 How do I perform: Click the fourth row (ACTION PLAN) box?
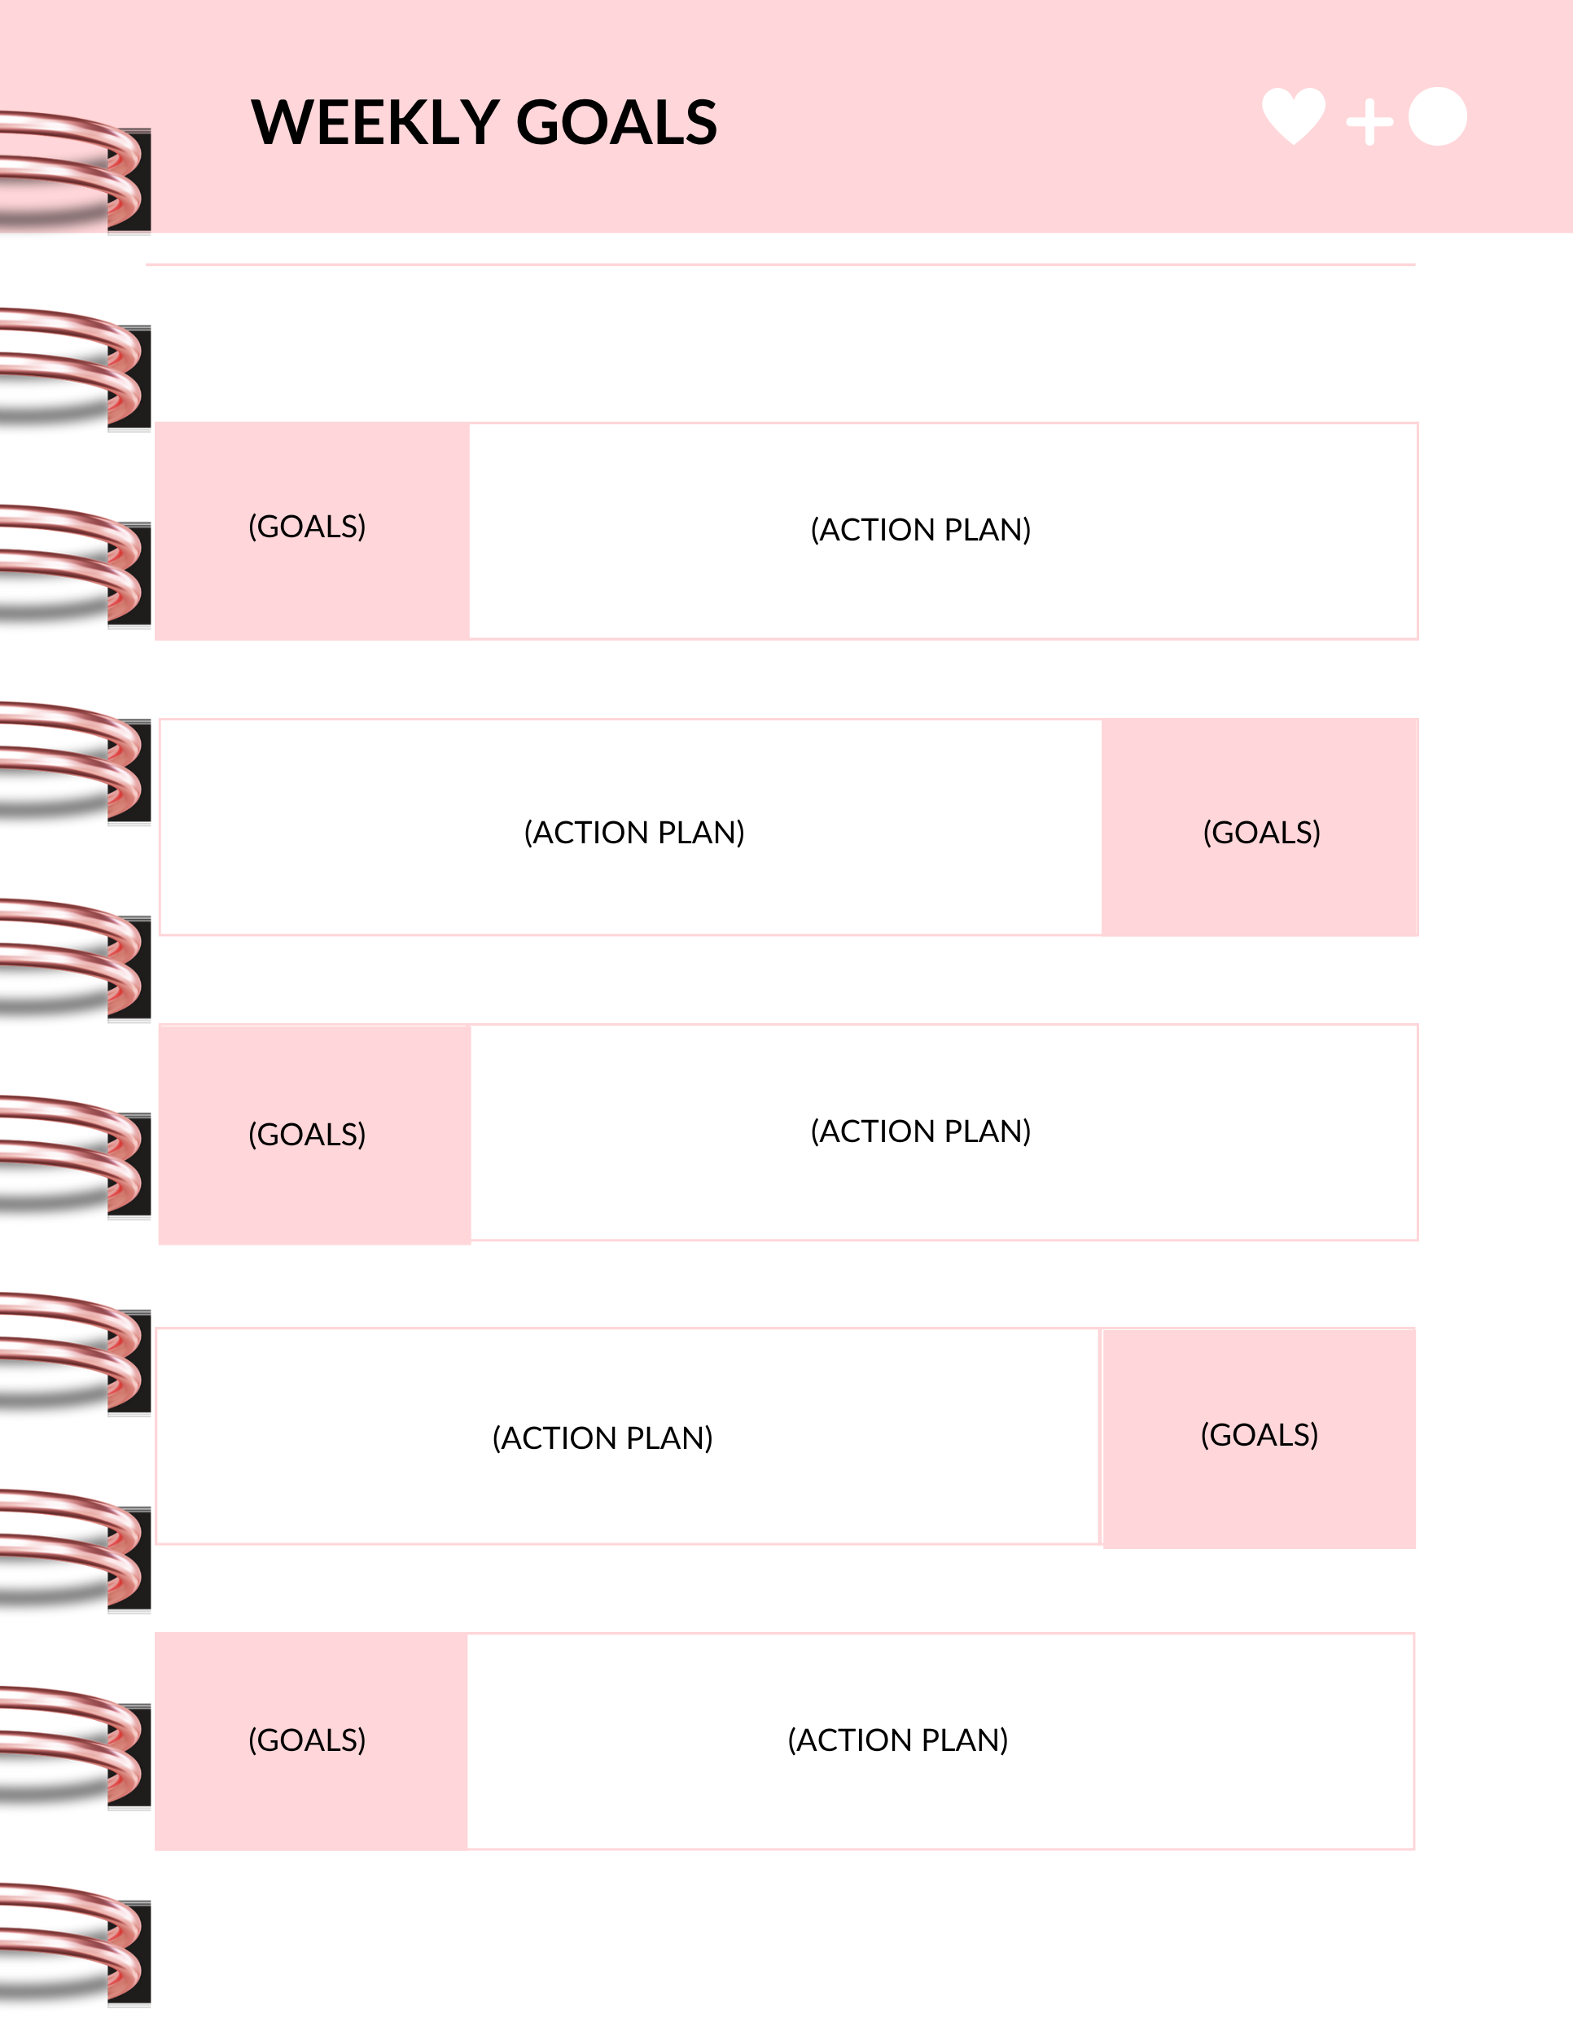pyautogui.click(x=628, y=1436)
